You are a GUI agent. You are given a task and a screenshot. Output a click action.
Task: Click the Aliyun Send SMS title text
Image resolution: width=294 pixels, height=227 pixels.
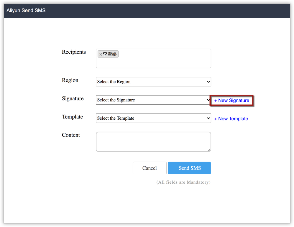point(26,11)
